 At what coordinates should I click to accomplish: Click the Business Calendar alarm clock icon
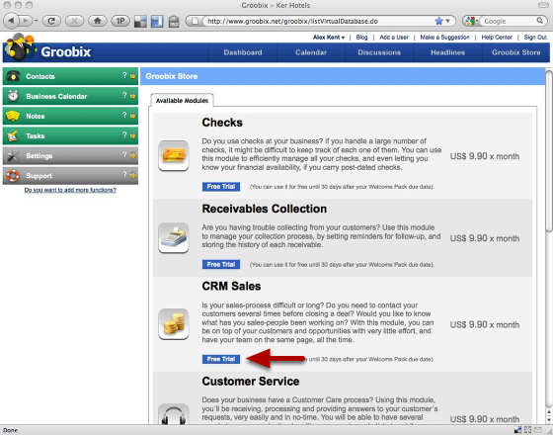point(13,96)
